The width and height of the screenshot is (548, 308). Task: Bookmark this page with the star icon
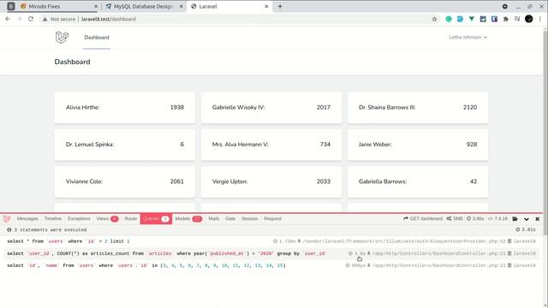point(434,19)
